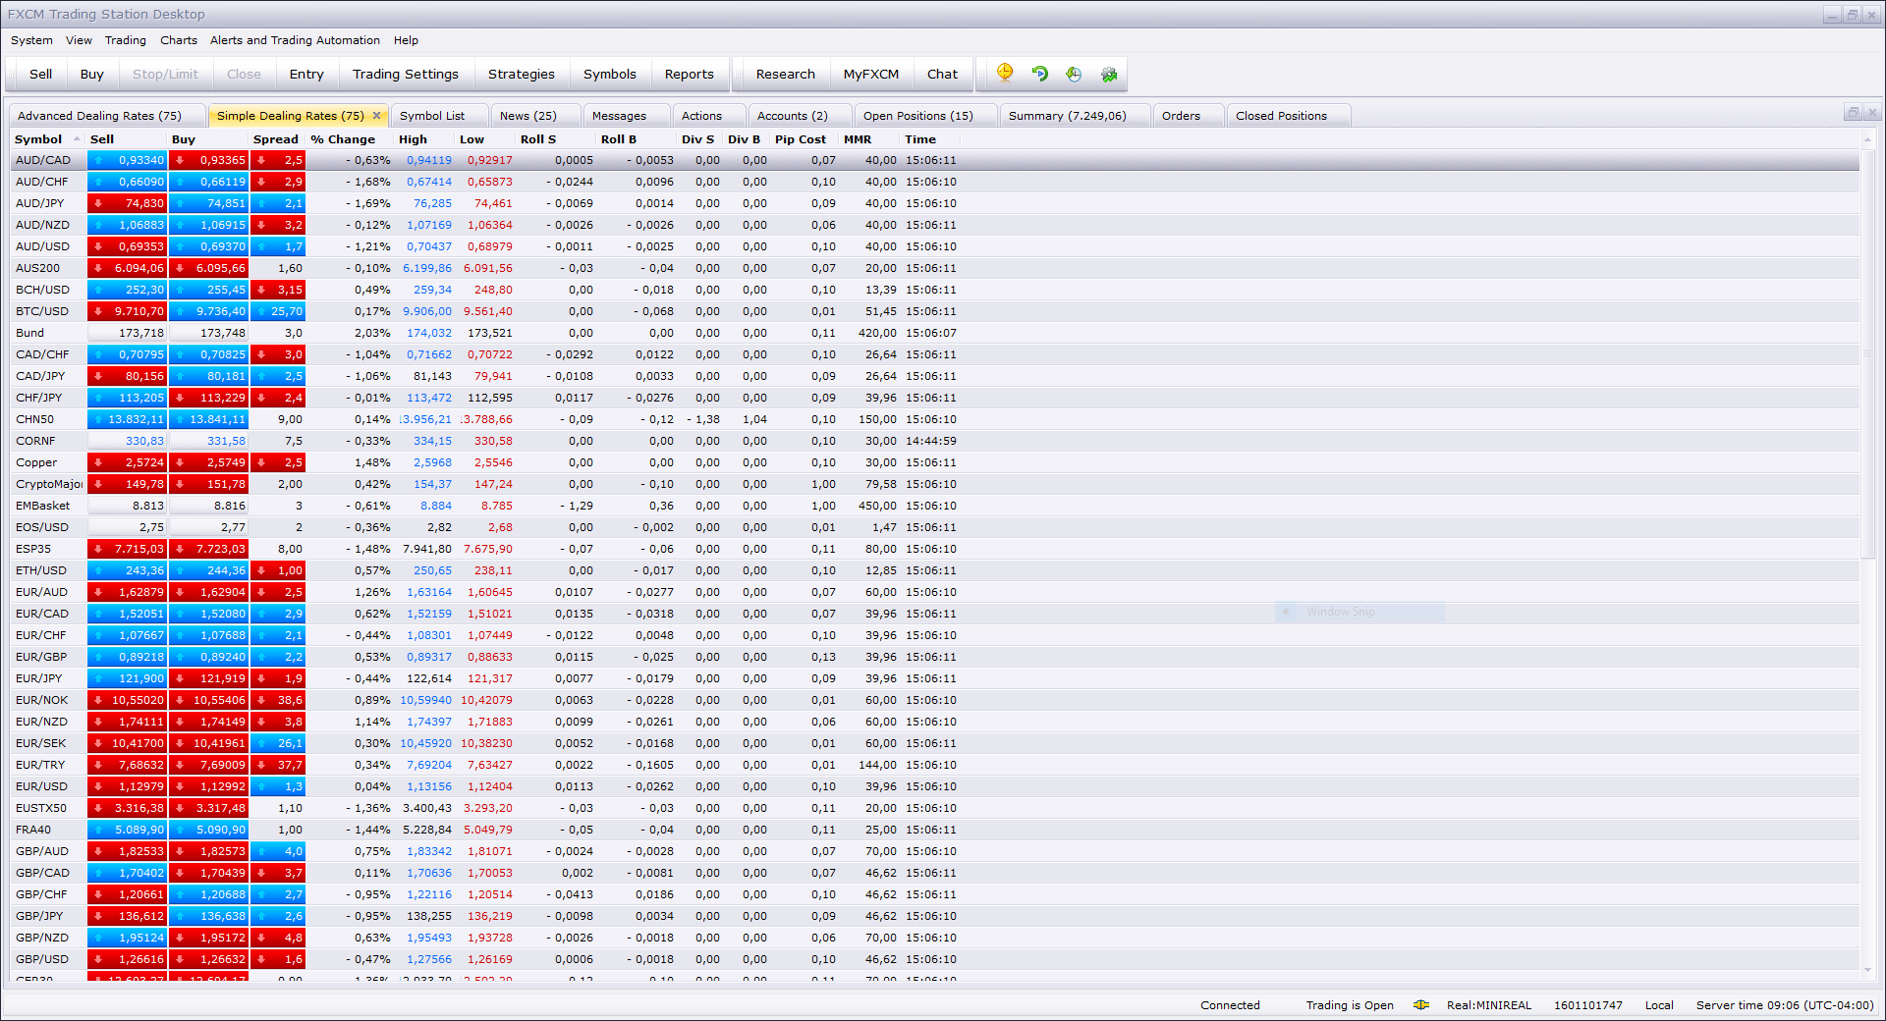Click the blue Buy price cell for EUR/GBP
This screenshot has height=1021, width=1886.
(209, 657)
